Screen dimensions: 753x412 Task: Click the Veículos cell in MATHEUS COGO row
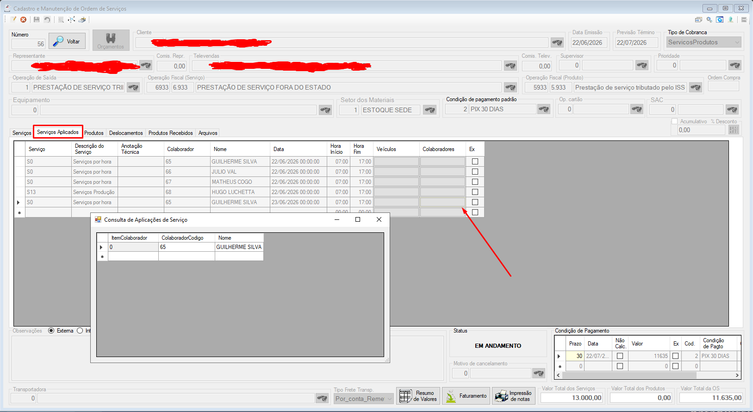click(396, 182)
